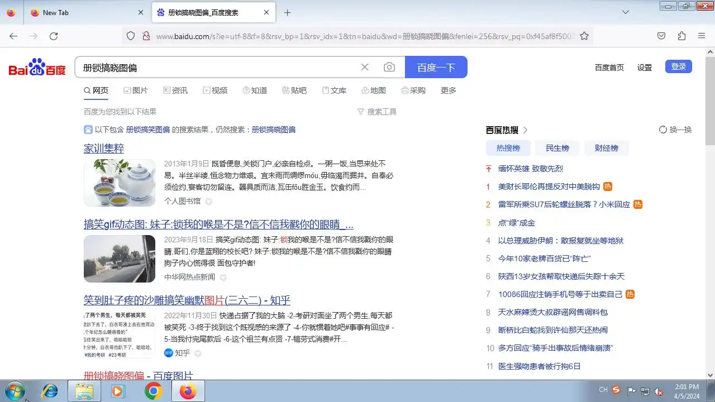
Task: Open hot topic about 雷军 SU7
Action: pos(564,205)
